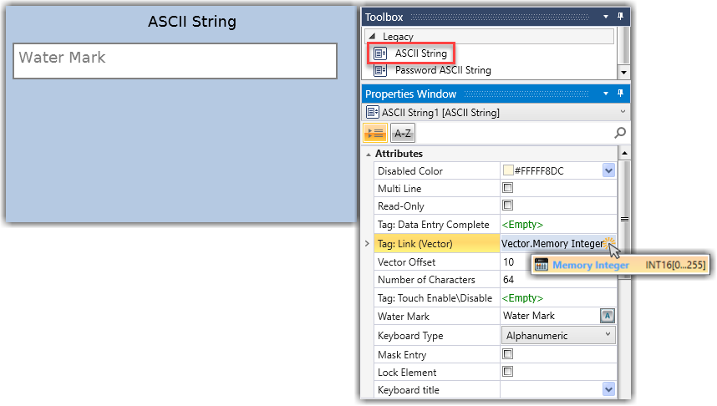Image resolution: width=717 pixels, height=406 pixels.
Task: Enable the Multi Line checkbox
Action: (507, 189)
